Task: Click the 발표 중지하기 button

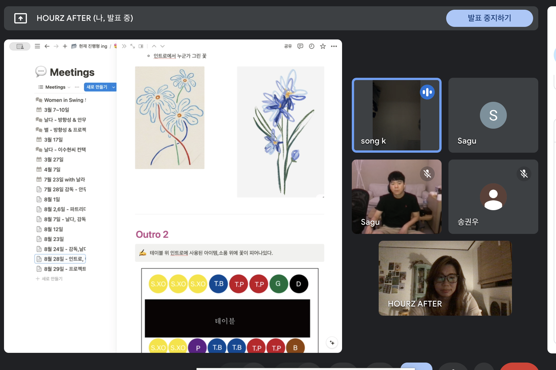Action: pos(489,18)
